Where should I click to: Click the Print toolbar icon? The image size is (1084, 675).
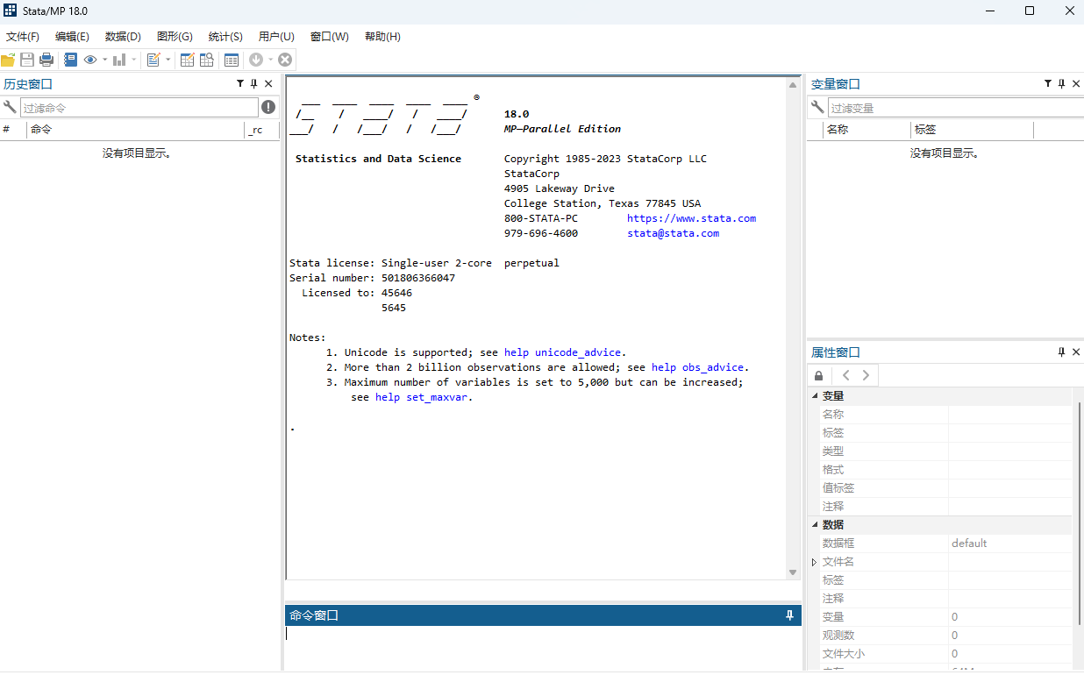[46, 60]
